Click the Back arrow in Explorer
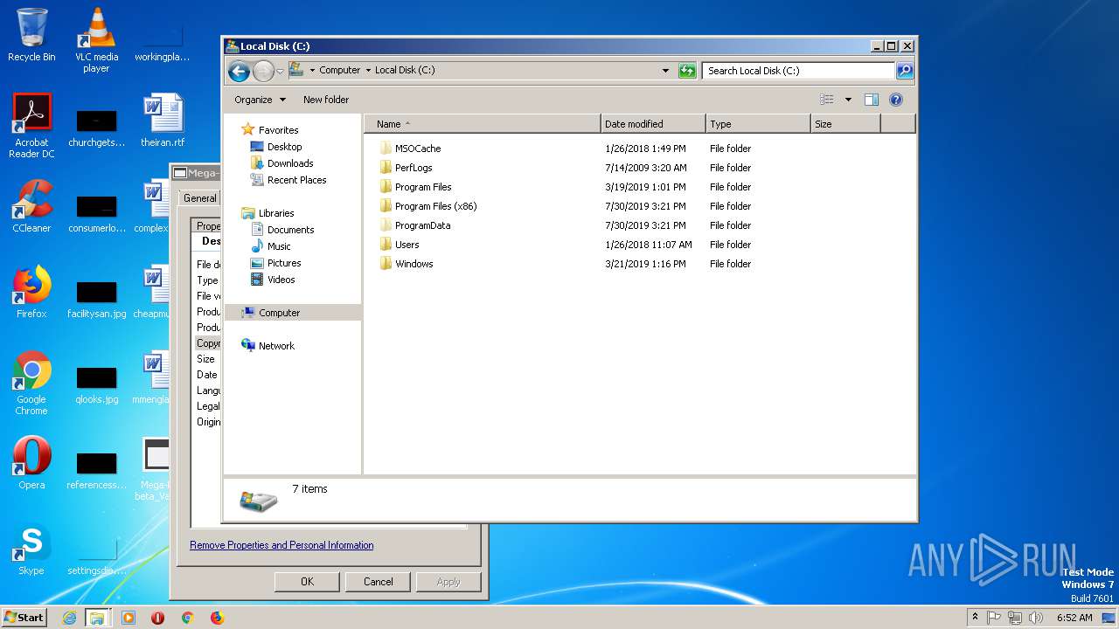Image resolution: width=1119 pixels, height=629 pixels. point(239,71)
